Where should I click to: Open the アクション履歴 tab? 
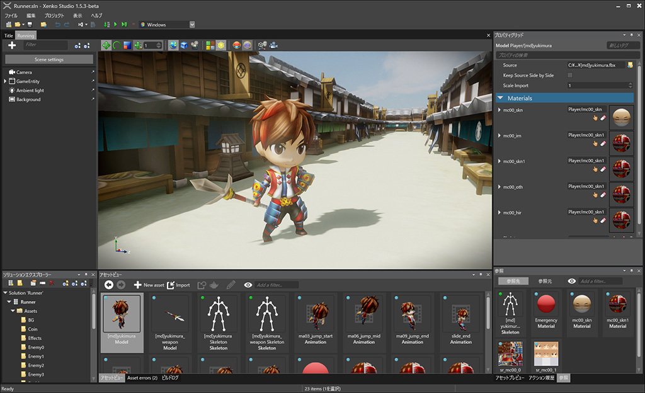[541, 378]
